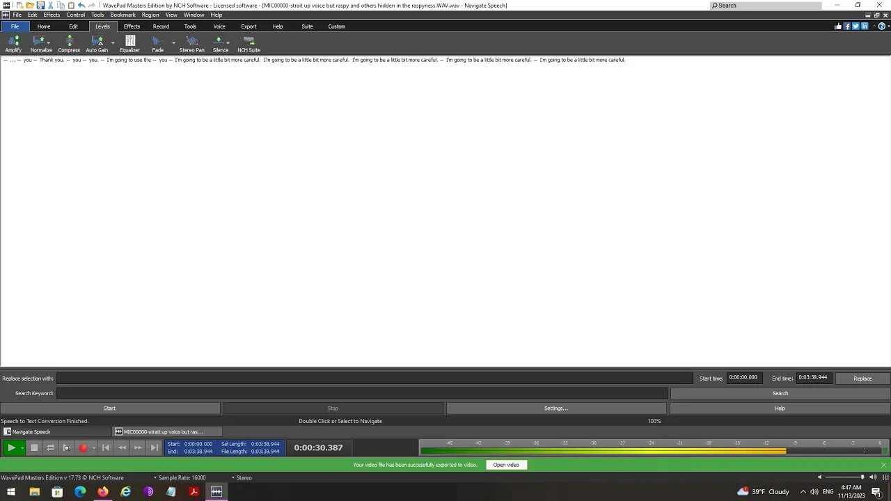Open the Equalizer
Screen dimensions: 891x501
129,44
